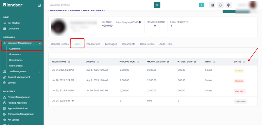Sort by Request Date column sort icon
262x125 pixels.
(x=69, y=62)
